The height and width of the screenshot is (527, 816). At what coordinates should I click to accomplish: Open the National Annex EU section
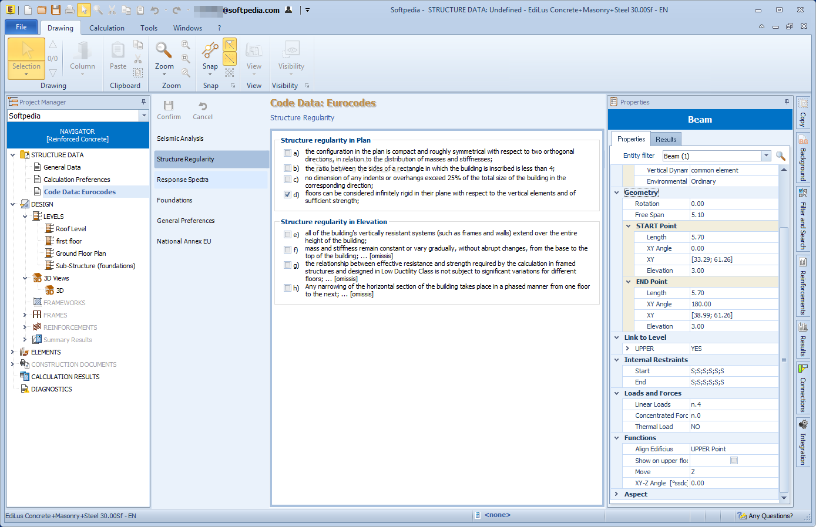pos(211,241)
